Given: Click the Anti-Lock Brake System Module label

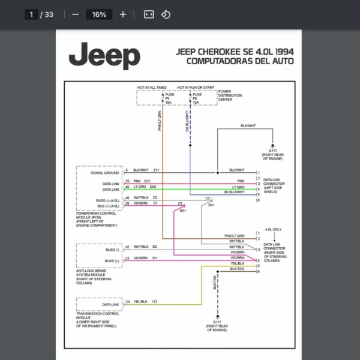Looking at the screenshot, I should 92,277.
